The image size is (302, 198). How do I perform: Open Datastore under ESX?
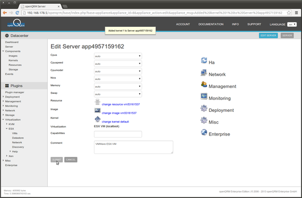click(18, 138)
